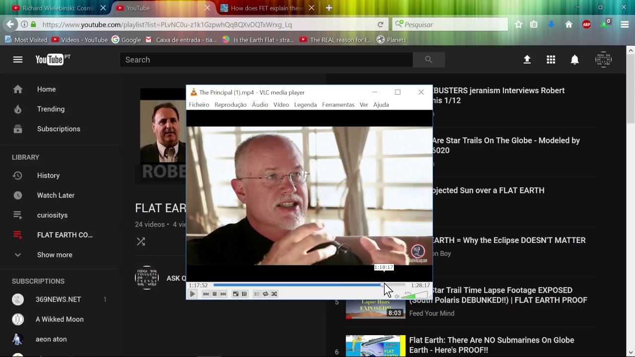Open the Áudio menu in VLC
Image resolution: width=635 pixels, height=357 pixels.
260,105
